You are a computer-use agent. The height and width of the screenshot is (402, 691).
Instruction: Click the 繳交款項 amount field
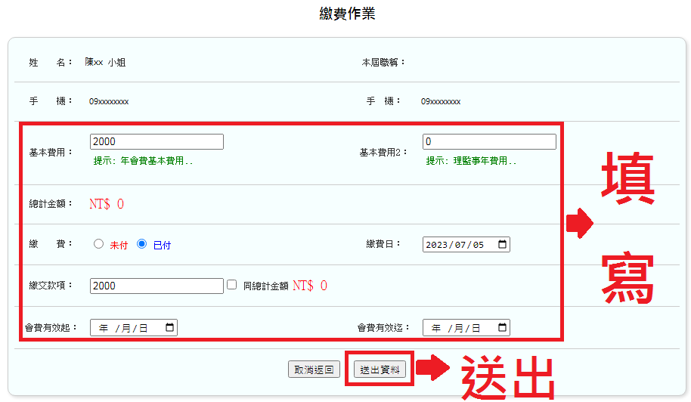(x=156, y=286)
